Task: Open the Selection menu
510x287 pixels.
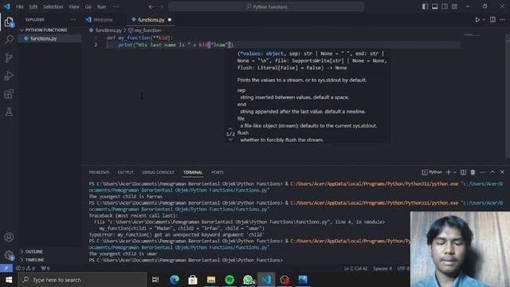Action: click(x=53, y=6)
